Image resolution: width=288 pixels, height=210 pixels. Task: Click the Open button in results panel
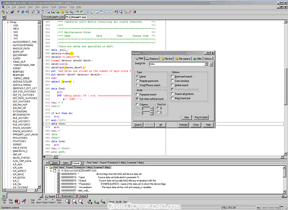[54, 163]
